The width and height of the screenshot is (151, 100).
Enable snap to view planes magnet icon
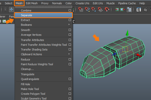click(100, 10)
